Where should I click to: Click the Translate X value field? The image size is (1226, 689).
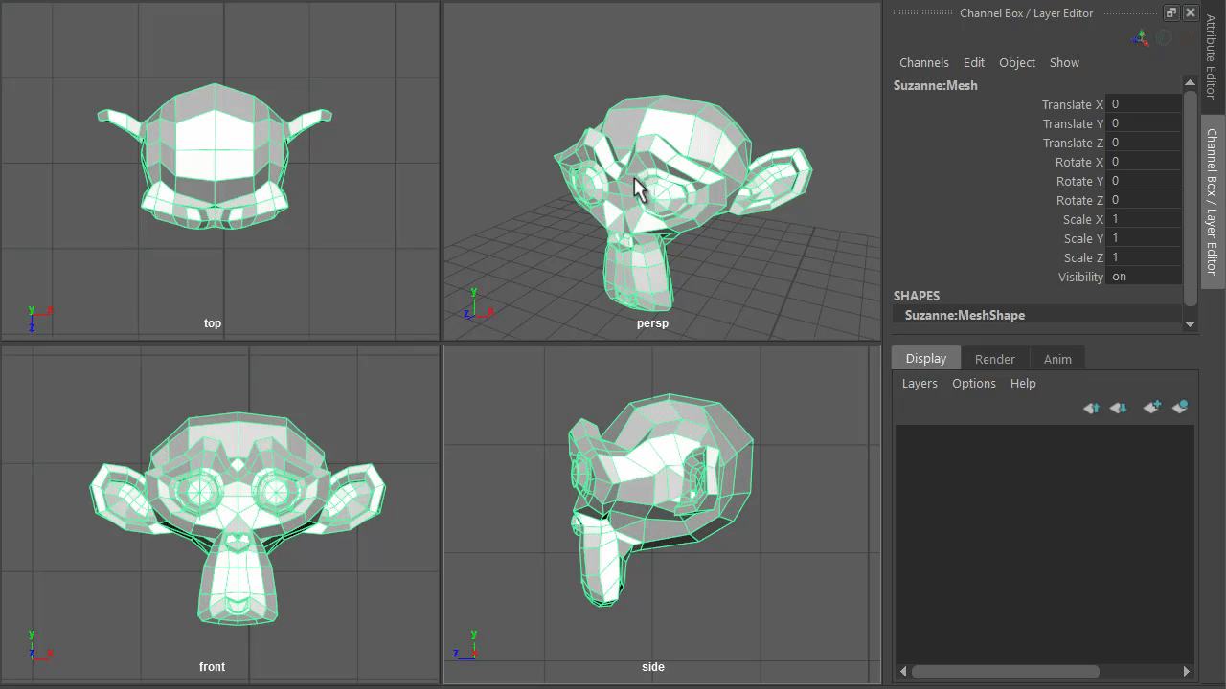click(1144, 104)
